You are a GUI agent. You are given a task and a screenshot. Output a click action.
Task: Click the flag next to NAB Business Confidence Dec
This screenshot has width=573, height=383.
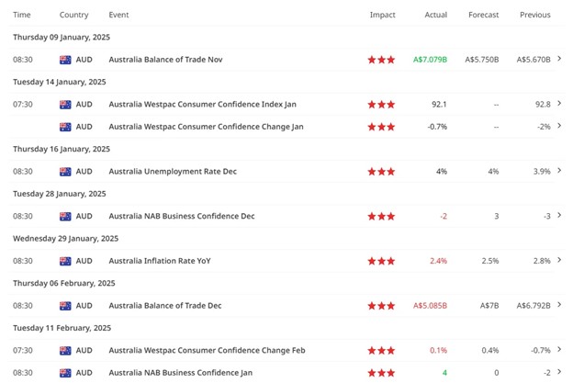(65, 217)
